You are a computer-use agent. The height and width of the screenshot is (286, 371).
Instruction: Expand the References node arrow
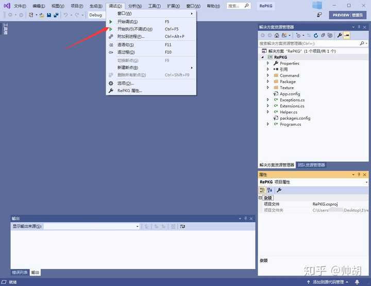[x=268, y=70]
